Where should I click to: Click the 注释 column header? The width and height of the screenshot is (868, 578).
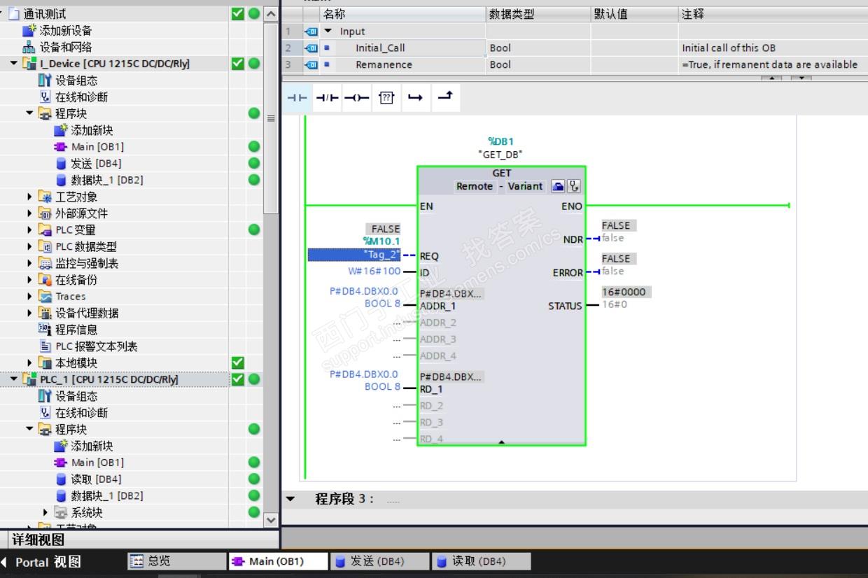coord(773,14)
